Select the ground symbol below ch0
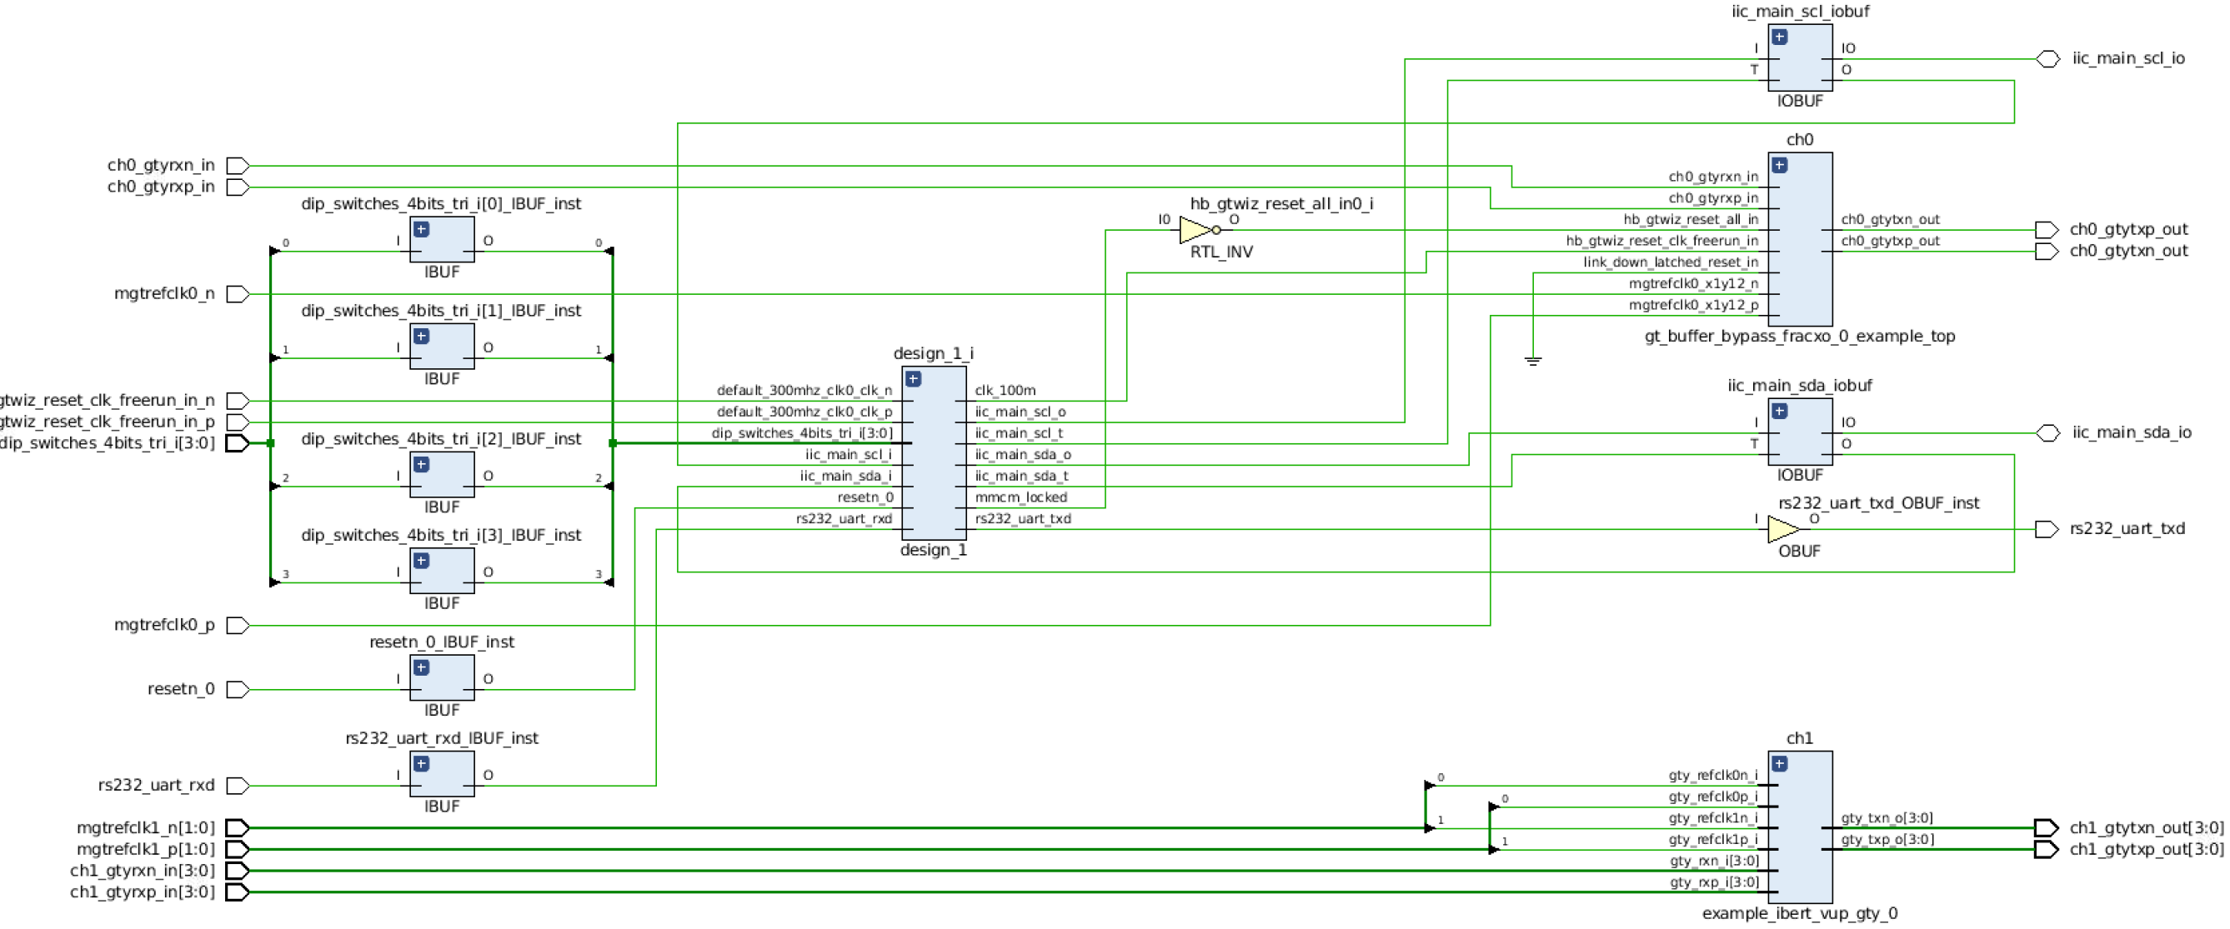 (1533, 361)
